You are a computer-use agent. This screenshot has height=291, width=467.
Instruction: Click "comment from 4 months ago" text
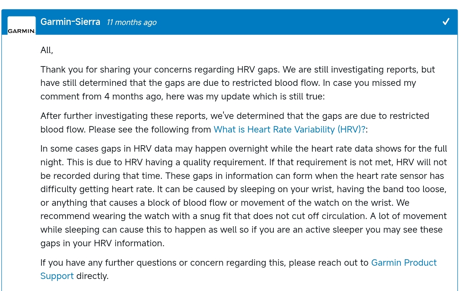(x=101, y=97)
